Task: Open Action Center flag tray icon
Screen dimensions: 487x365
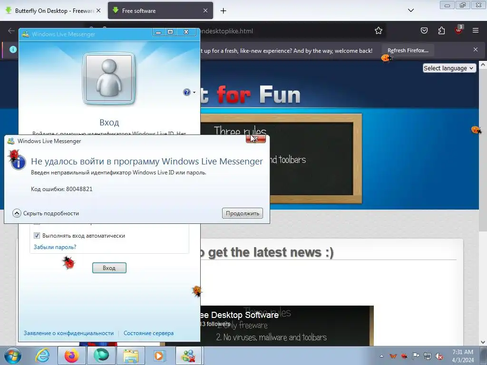Action: pos(416,355)
